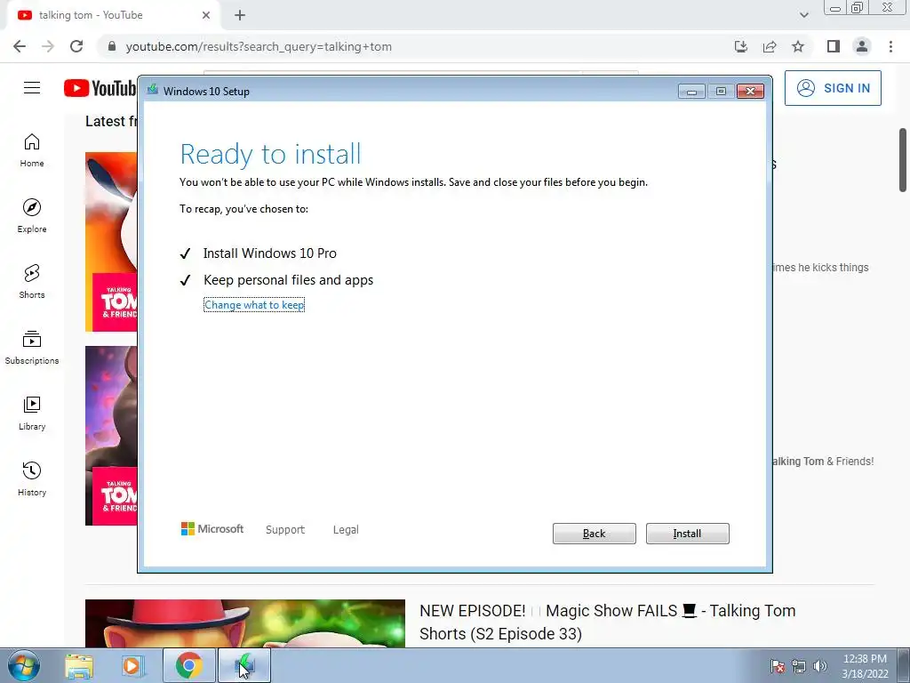Click the Windows 10 Setup title icon
Image resolution: width=910 pixels, height=683 pixels.
click(x=153, y=90)
